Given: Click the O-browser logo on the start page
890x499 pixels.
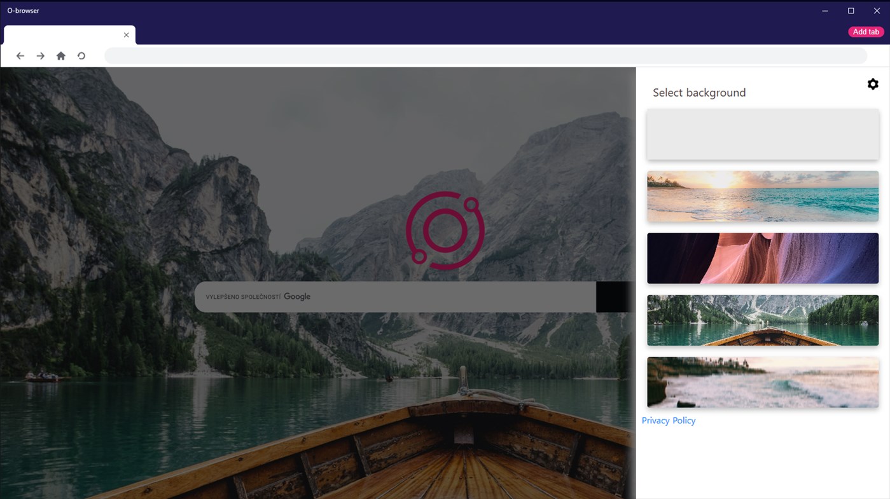Looking at the screenshot, I should tap(445, 230).
